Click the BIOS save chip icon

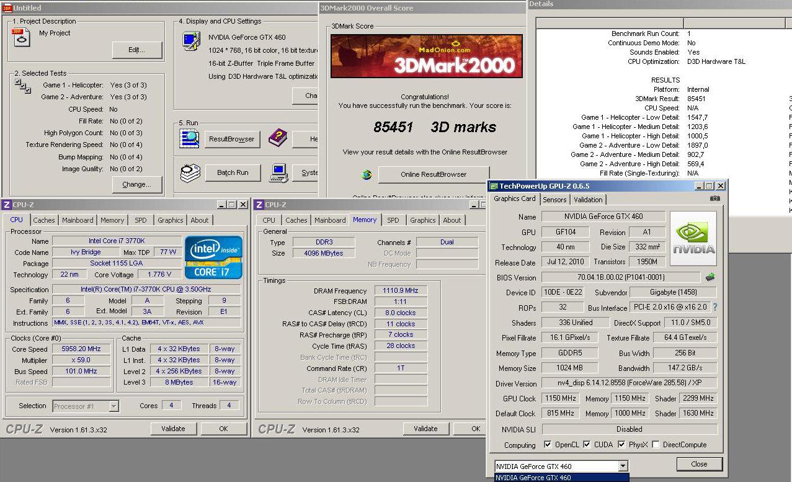point(711,277)
